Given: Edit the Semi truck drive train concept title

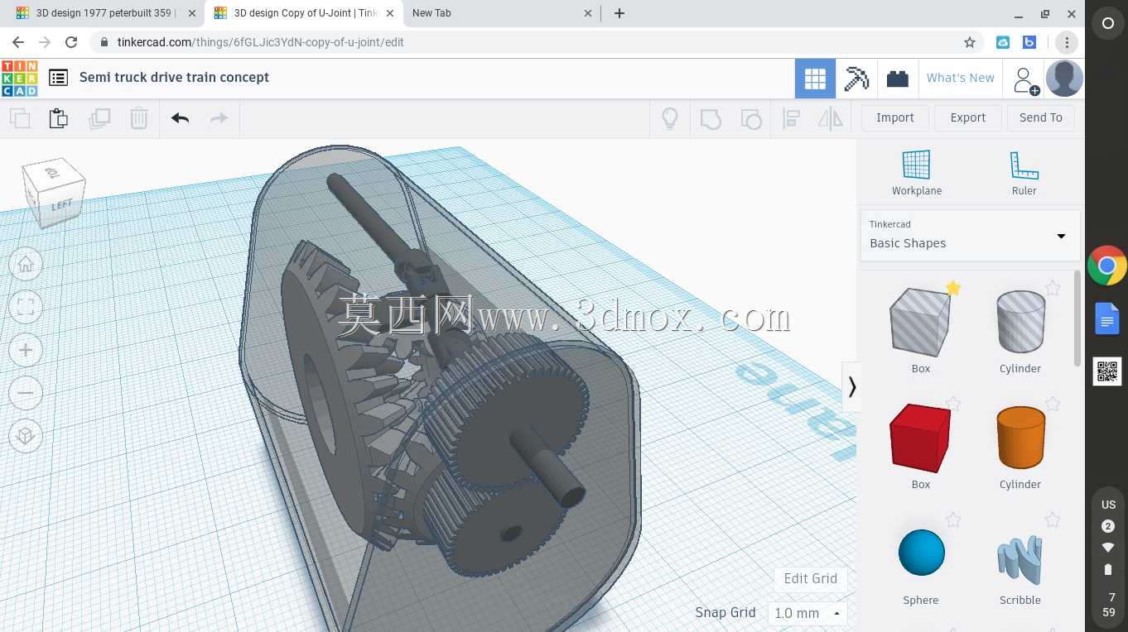Looking at the screenshot, I should coord(174,77).
